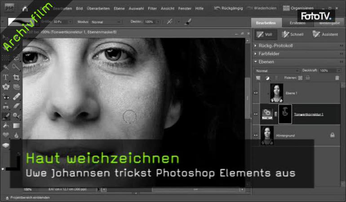Toggle airbrush mode in the options bar
Viewport: 346px width, 202px height.
point(169,22)
